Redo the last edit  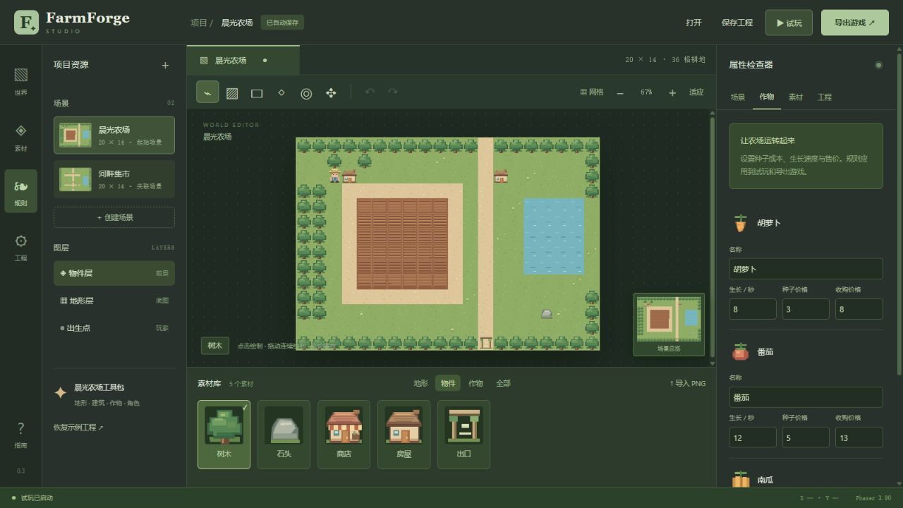393,92
